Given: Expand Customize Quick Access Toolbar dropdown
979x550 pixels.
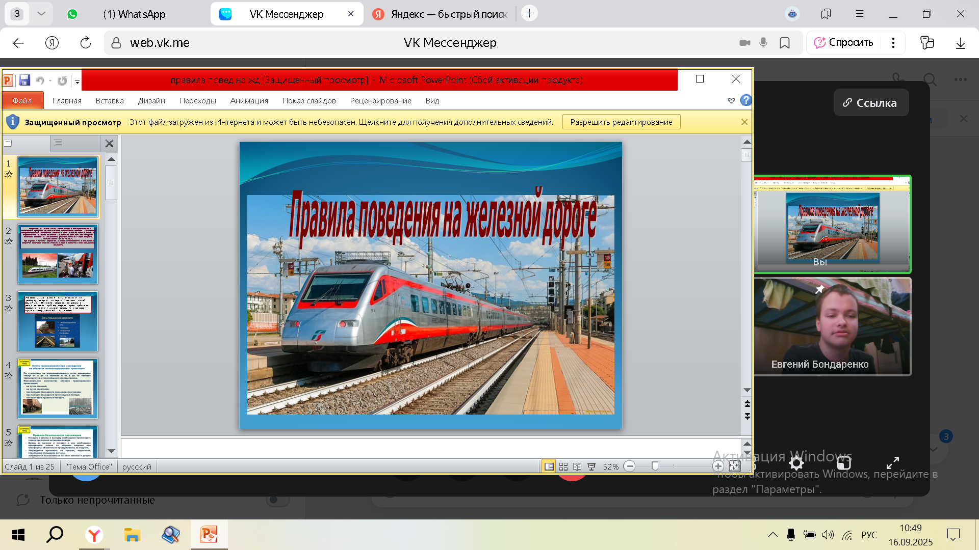Looking at the screenshot, I should 77,81.
